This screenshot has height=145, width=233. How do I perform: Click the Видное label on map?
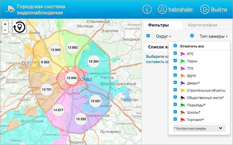(77, 142)
